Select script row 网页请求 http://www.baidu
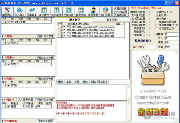The height and width of the screenshot is (123, 180). (91, 27)
